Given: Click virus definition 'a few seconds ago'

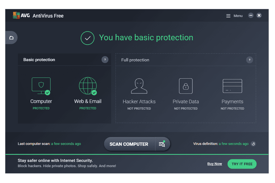Looking at the screenshot, I should click(x=233, y=144).
